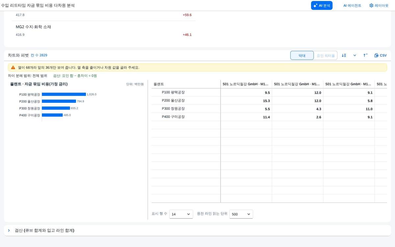Click 검산: 요인 합 − 총차이 text
Viewport: 395px width, 247px height.
[x=75, y=76]
